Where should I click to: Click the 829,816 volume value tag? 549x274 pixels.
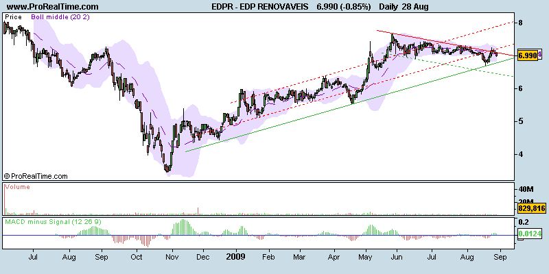tap(531, 209)
